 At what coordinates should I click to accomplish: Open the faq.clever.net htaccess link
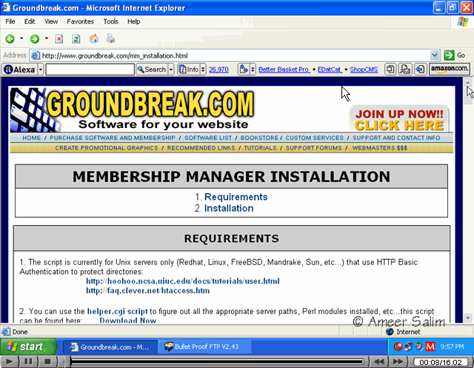click(148, 291)
